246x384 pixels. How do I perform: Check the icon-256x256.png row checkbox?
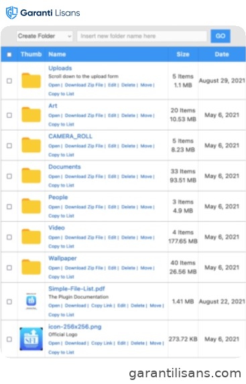tap(9, 339)
